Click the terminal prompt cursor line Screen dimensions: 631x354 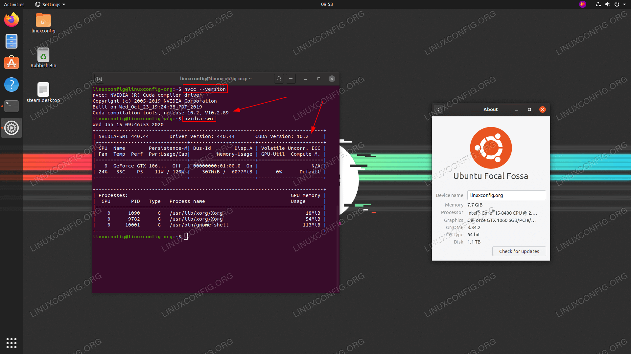(x=140, y=237)
